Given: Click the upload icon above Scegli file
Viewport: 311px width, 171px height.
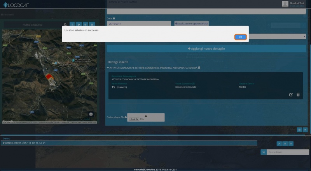Looking at the screenshot, I should pyautogui.click(x=146, y=116).
